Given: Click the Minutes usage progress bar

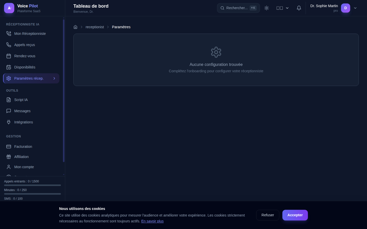Looking at the screenshot, I should [32, 194].
